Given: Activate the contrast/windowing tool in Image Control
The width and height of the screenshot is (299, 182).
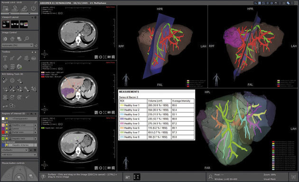Looking at the screenshot, I should 5,39.
